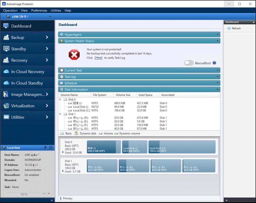Pin the Local Host panel
Screen dimensions: 256x203
pyautogui.click(x=45, y=148)
